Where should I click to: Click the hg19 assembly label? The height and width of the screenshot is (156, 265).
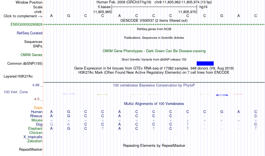203,7
